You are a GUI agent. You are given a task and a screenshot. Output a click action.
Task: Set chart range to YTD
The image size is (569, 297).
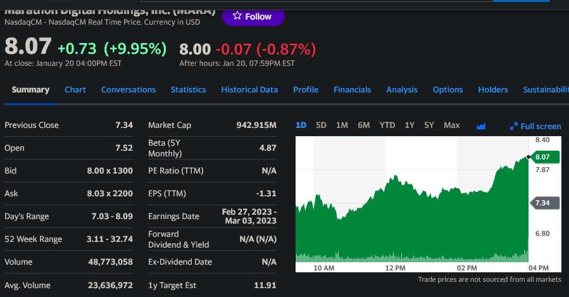(387, 125)
